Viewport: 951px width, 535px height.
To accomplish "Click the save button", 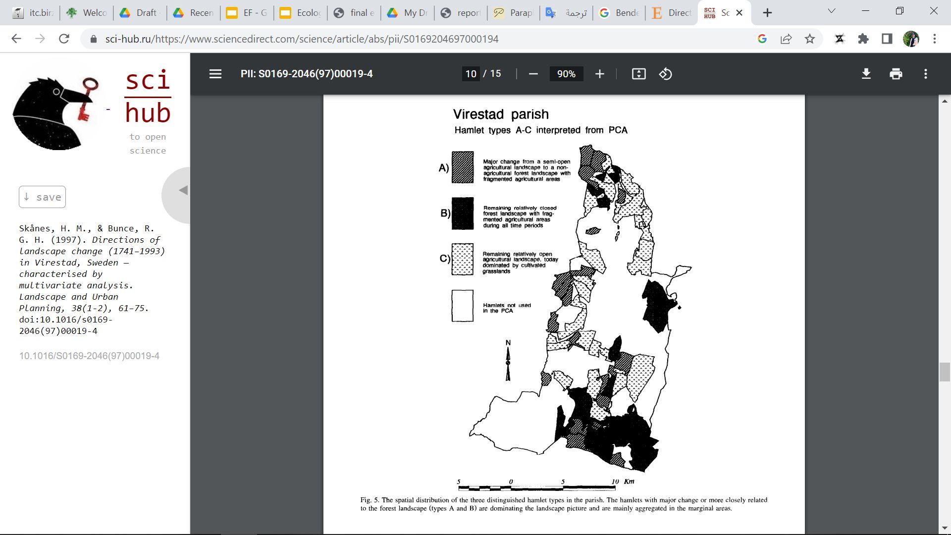I will (42, 197).
